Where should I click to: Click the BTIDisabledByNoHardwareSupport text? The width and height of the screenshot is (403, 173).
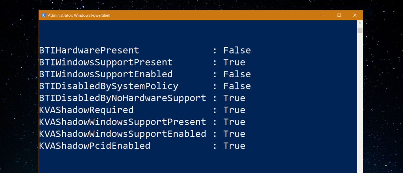pyautogui.click(x=123, y=98)
